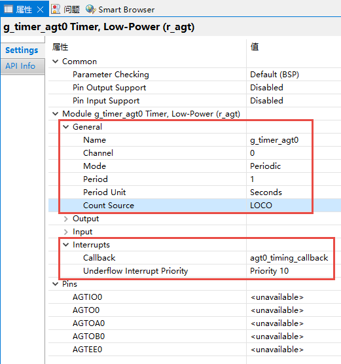Collapse the General group
This screenshot has width=341, height=364.
point(66,127)
